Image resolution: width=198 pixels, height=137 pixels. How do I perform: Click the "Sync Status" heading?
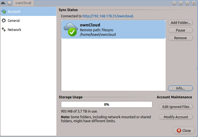pos(68,10)
